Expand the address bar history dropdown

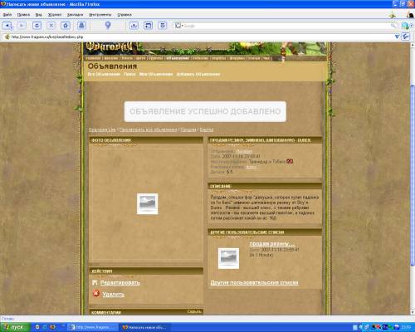click(397, 37)
